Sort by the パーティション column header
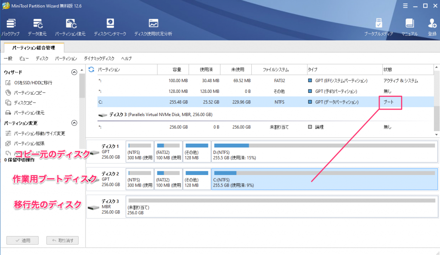Image resolution: width=440 pixels, height=255 pixels. pos(127,69)
